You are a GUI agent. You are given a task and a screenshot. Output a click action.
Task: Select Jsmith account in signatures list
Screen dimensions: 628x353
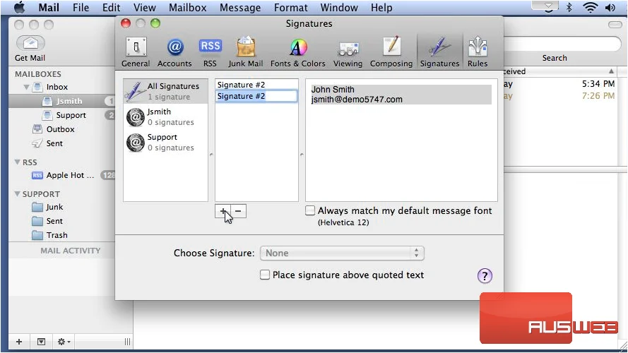tap(165, 117)
